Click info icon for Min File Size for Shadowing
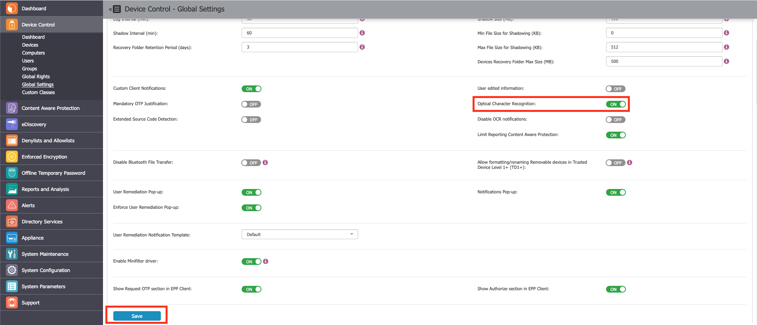757x325 pixels. [x=726, y=33]
